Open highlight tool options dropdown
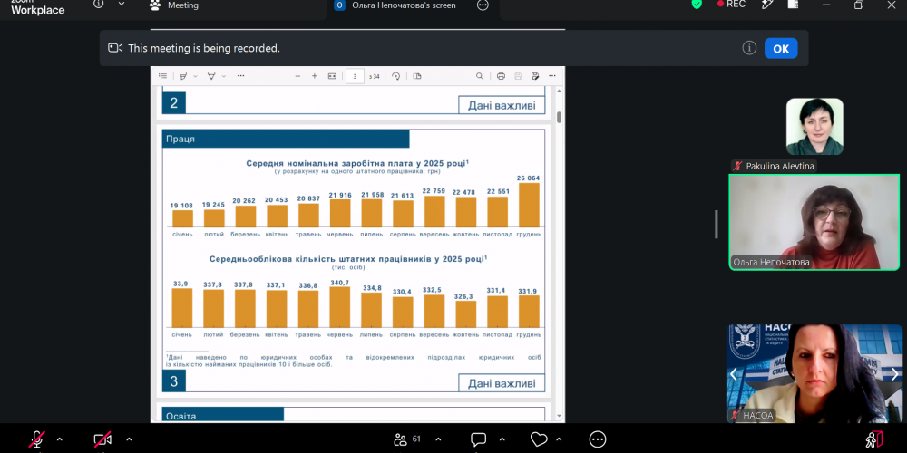The width and height of the screenshot is (907, 453). pyautogui.click(x=196, y=76)
